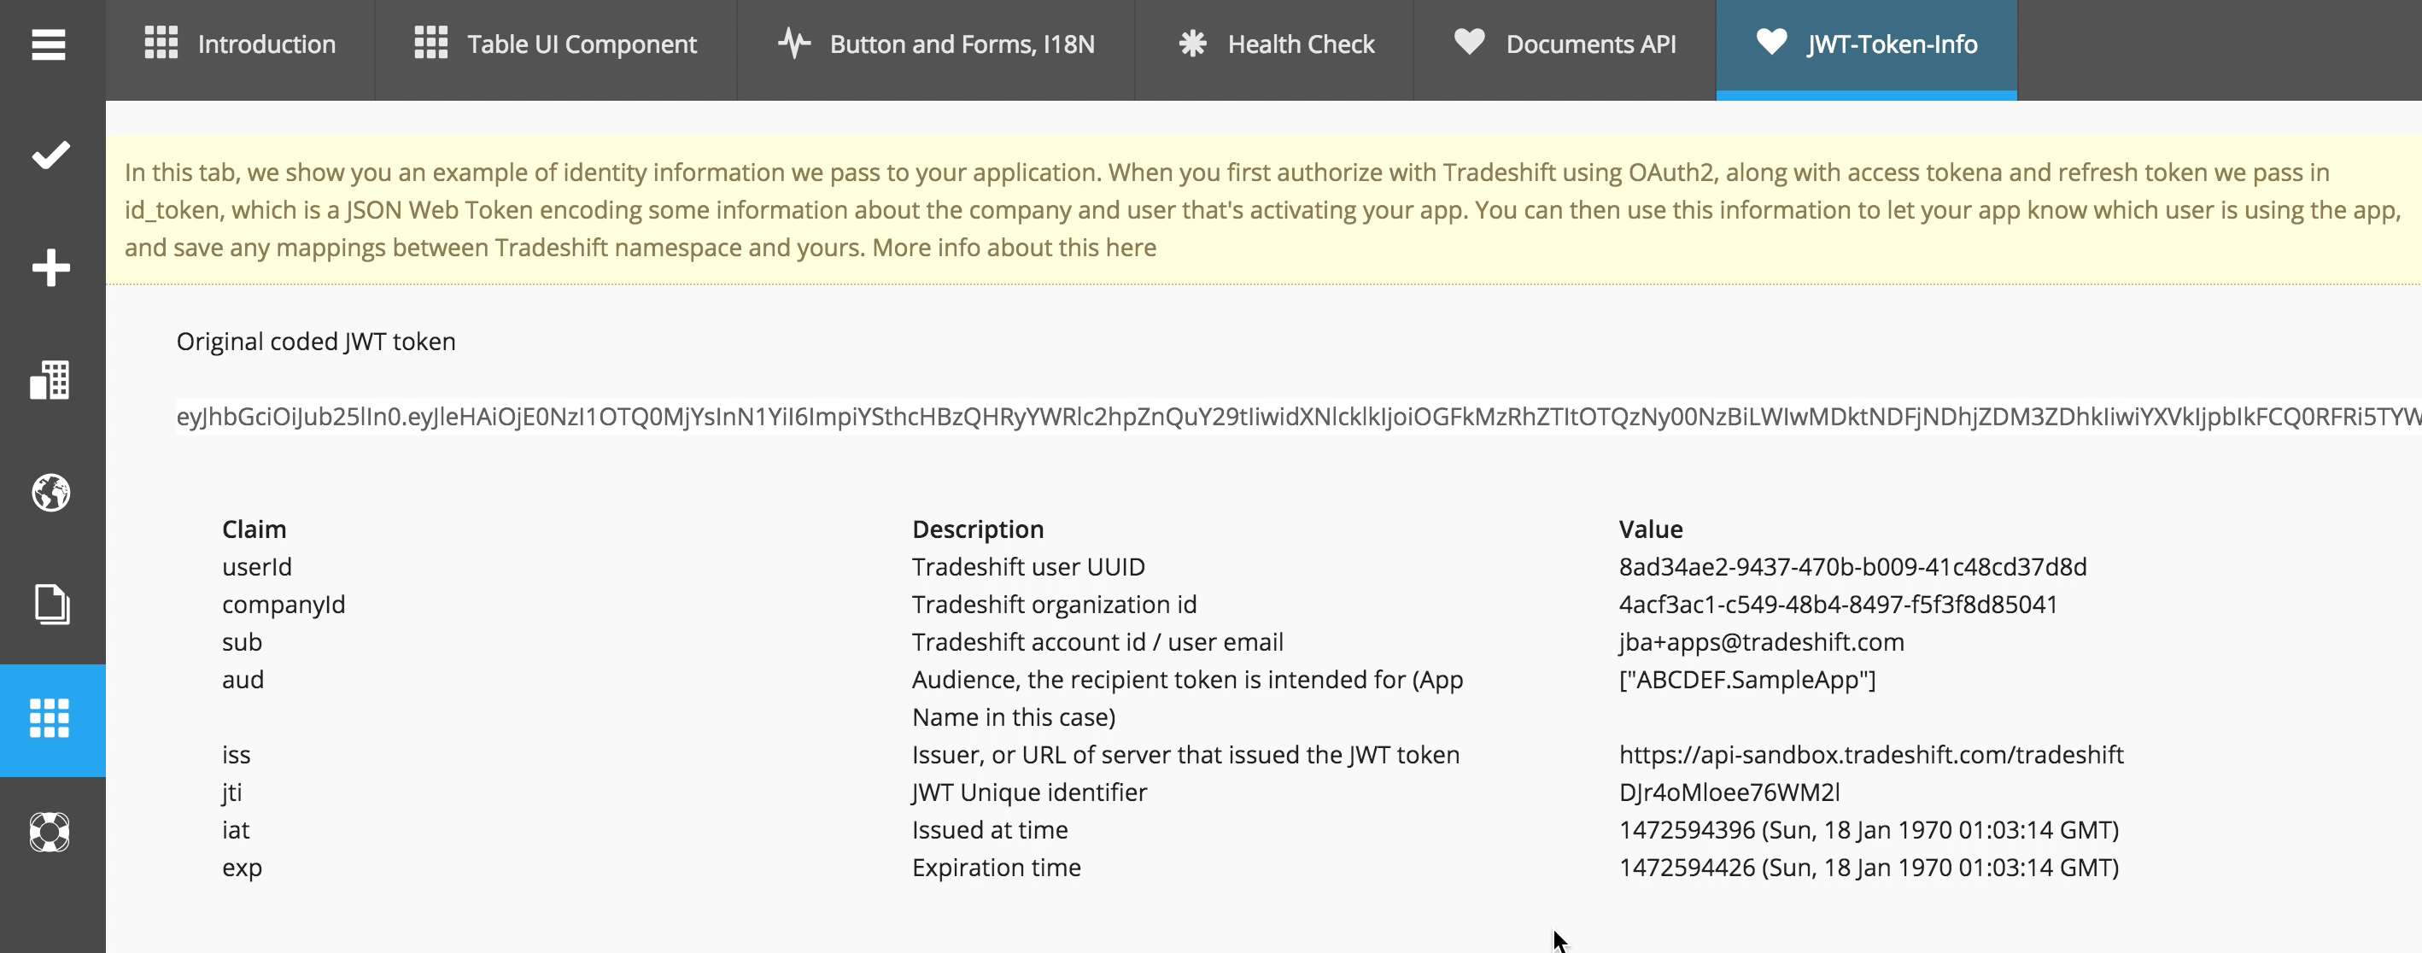Click the pulse icon beside Button and Forms

[x=794, y=44]
